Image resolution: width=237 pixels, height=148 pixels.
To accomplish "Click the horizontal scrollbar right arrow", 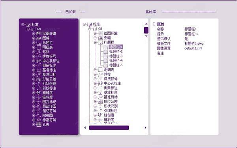I will click(145, 128).
